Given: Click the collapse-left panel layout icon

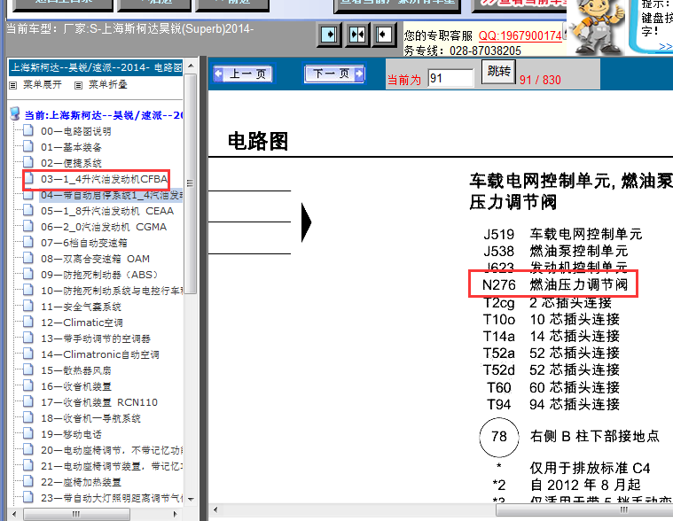Looking at the screenshot, I should 384,35.
